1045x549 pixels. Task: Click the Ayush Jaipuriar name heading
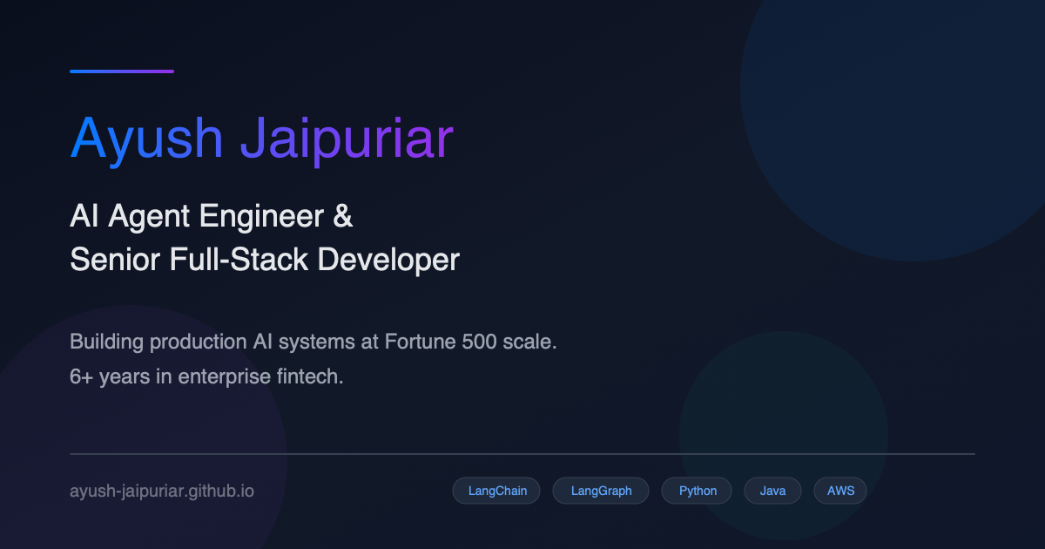tap(261, 140)
